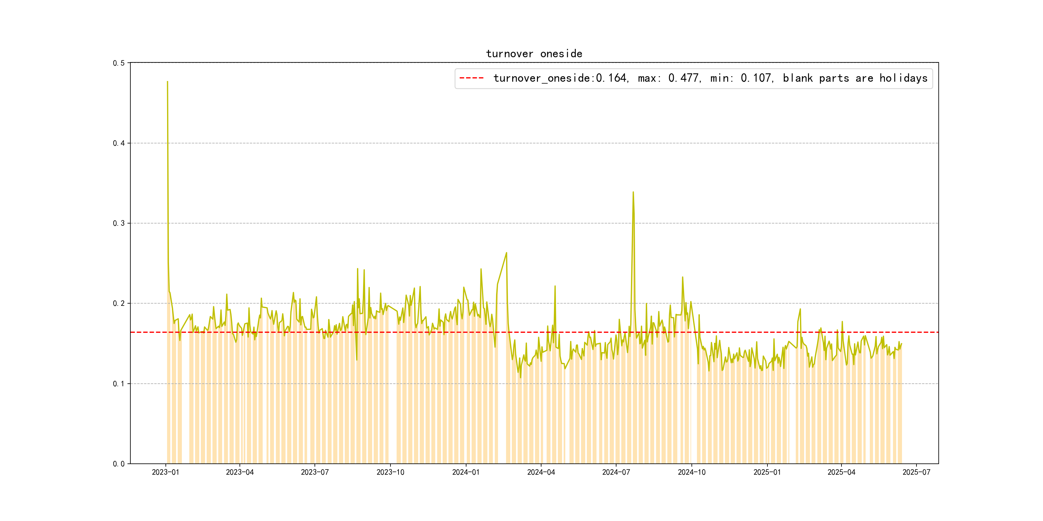
Task: Click the y-axis label 0.5
Action: [x=119, y=63]
